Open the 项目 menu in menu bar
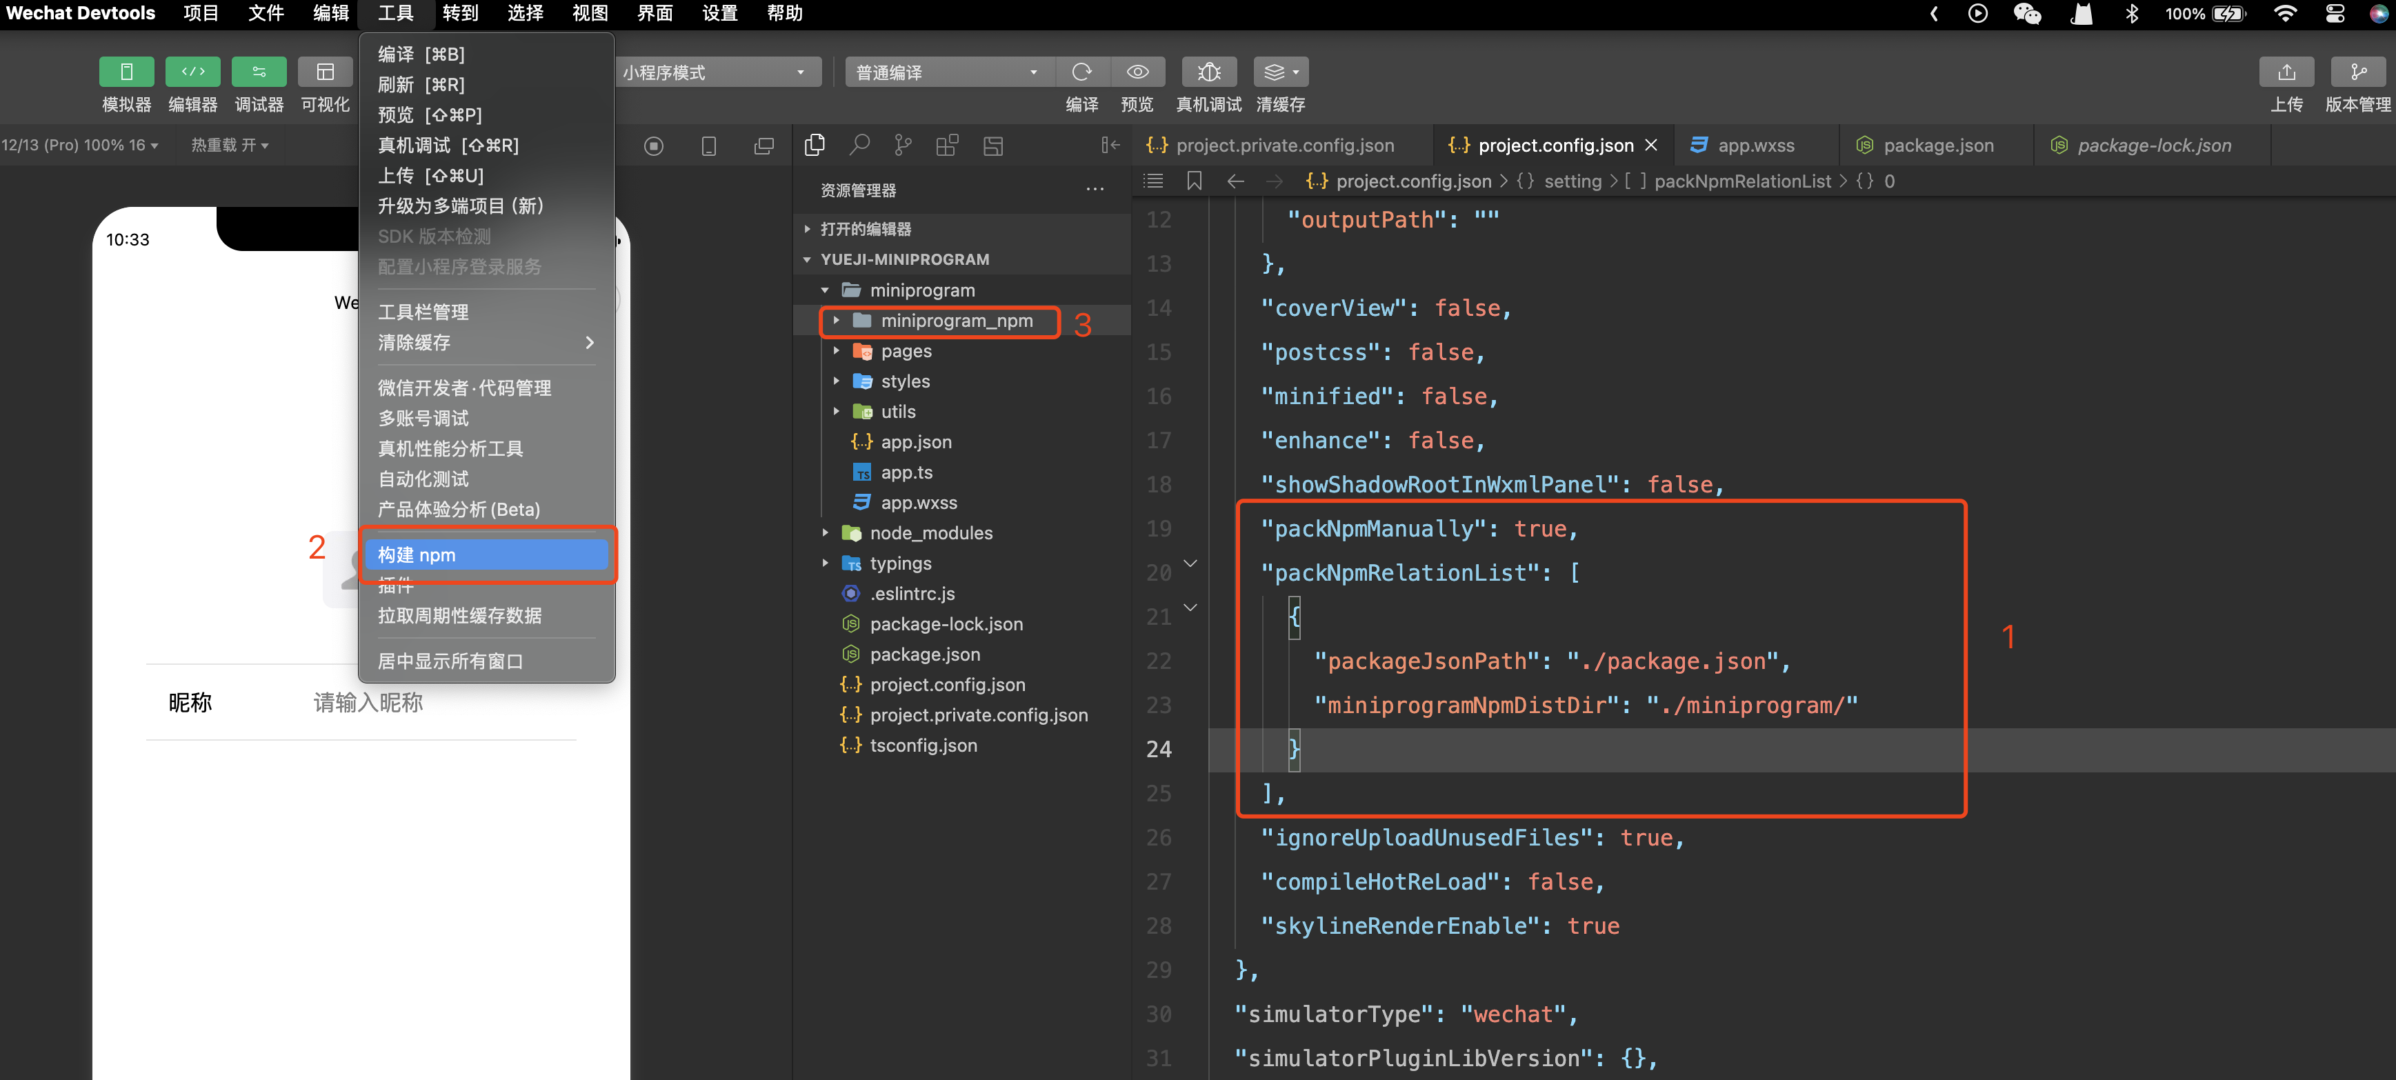 pyautogui.click(x=201, y=13)
